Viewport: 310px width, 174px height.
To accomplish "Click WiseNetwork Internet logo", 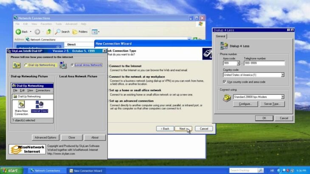I will point(27,149).
